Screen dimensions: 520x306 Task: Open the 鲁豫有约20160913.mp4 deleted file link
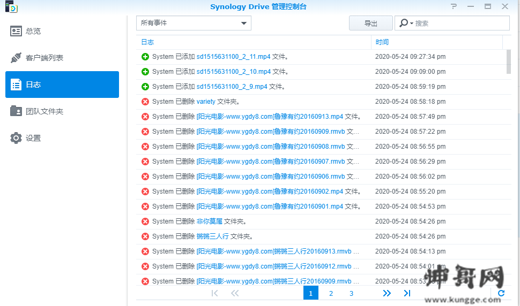[270, 117]
